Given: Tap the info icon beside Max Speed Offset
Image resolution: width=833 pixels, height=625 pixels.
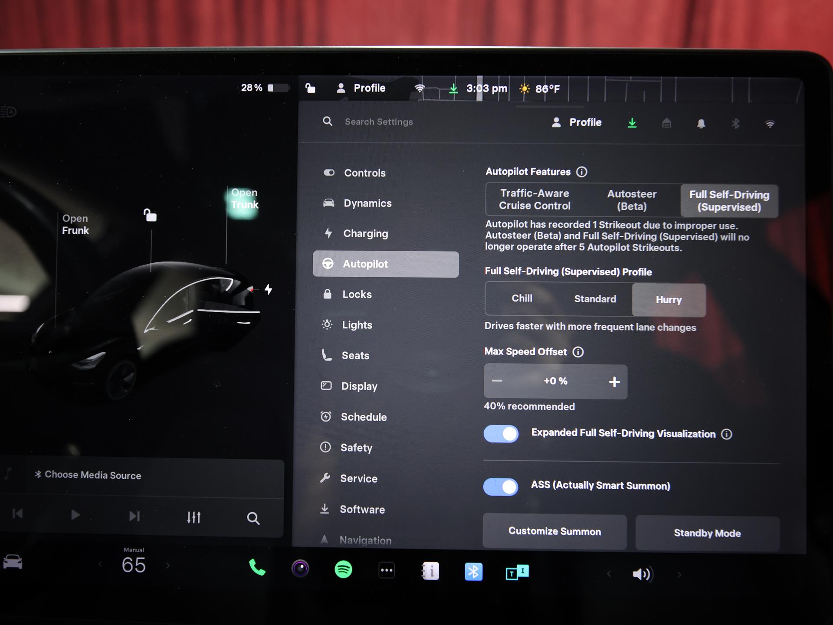Looking at the screenshot, I should [578, 352].
